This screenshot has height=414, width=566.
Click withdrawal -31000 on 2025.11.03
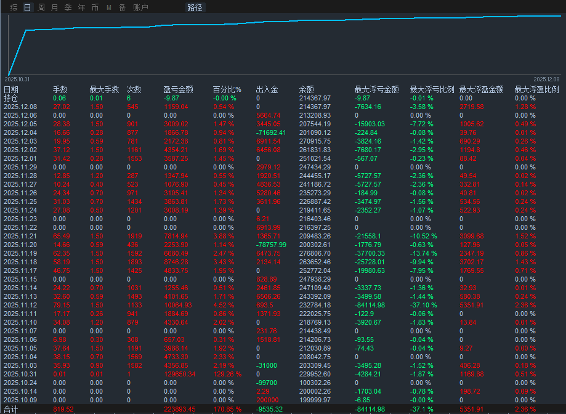pos(267,365)
